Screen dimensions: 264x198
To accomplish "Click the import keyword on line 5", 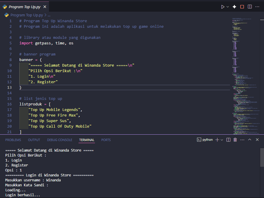I will coord(26,43).
